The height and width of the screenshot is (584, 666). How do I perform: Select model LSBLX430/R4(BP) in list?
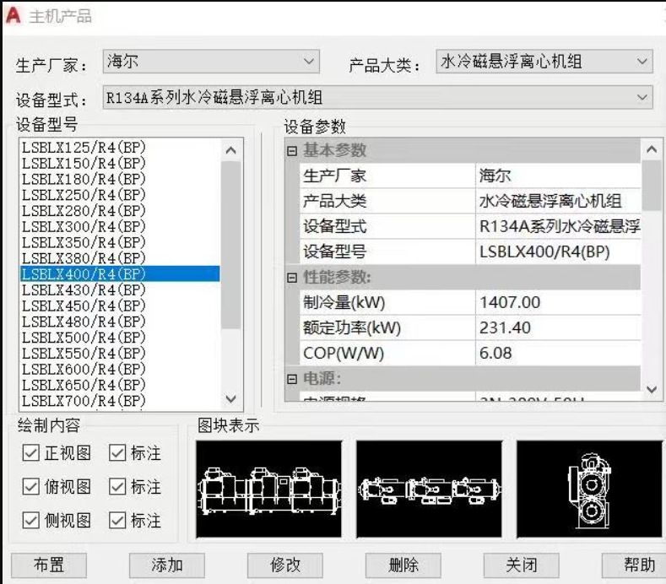(84, 289)
